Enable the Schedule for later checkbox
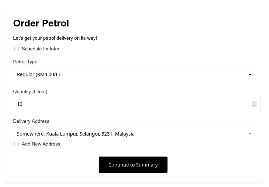269x187 pixels. [16, 49]
